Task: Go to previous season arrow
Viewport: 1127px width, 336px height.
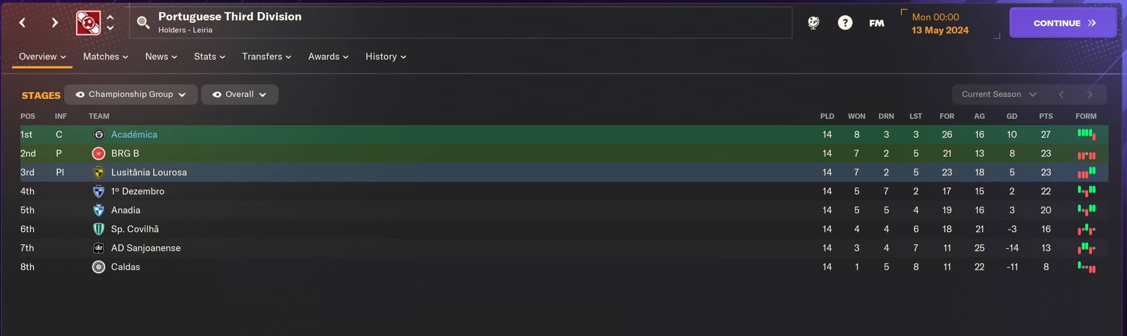Action: click(x=1061, y=95)
